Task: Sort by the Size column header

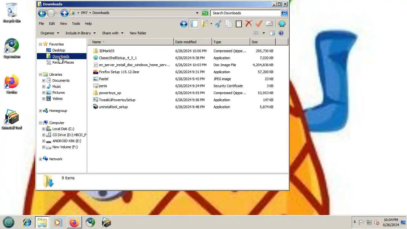Action: 263,42
